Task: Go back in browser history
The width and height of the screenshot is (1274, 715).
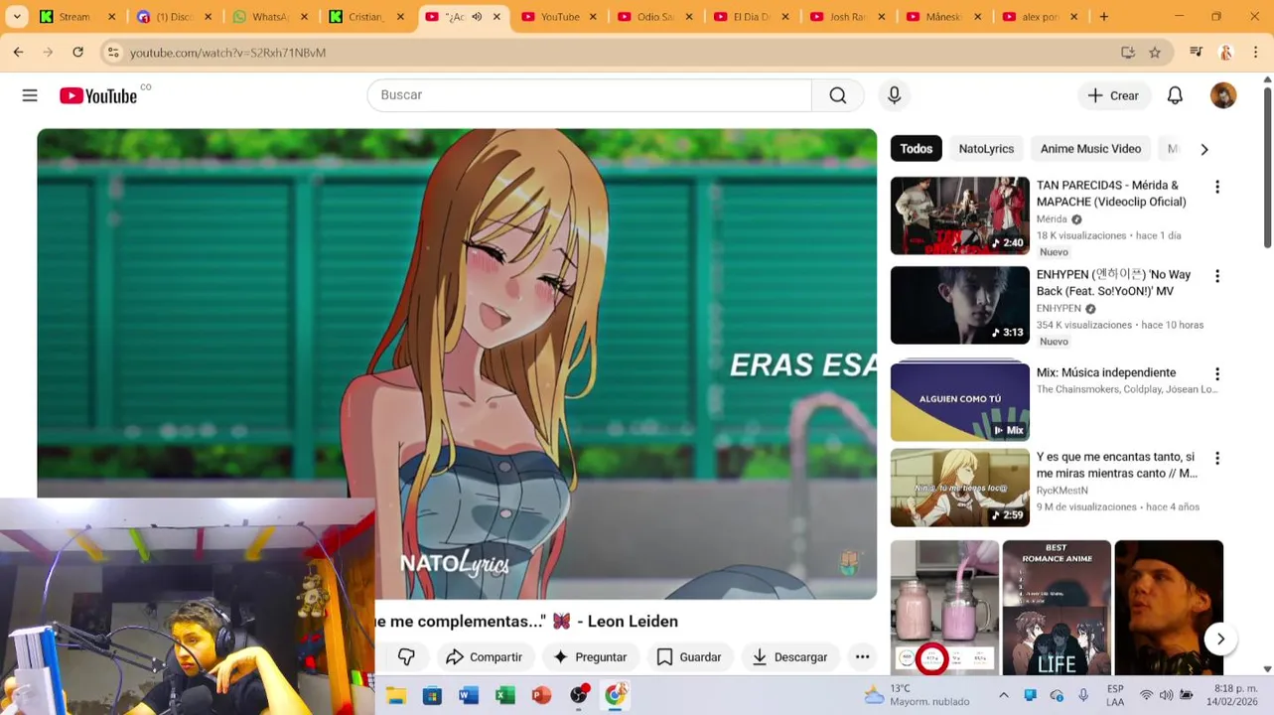Action: pyautogui.click(x=18, y=52)
